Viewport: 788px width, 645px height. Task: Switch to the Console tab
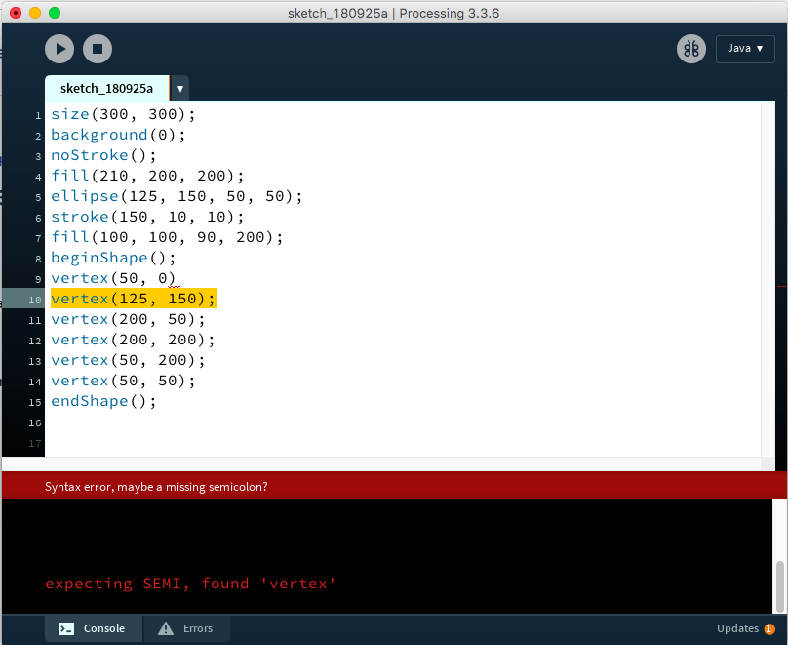(x=94, y=628)
